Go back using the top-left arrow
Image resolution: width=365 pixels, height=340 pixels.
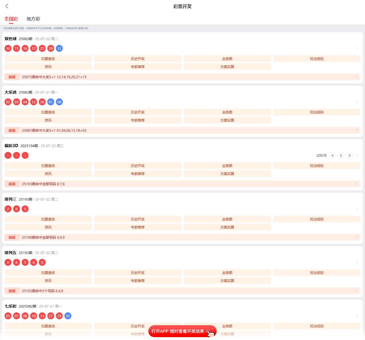pos(7,6)
